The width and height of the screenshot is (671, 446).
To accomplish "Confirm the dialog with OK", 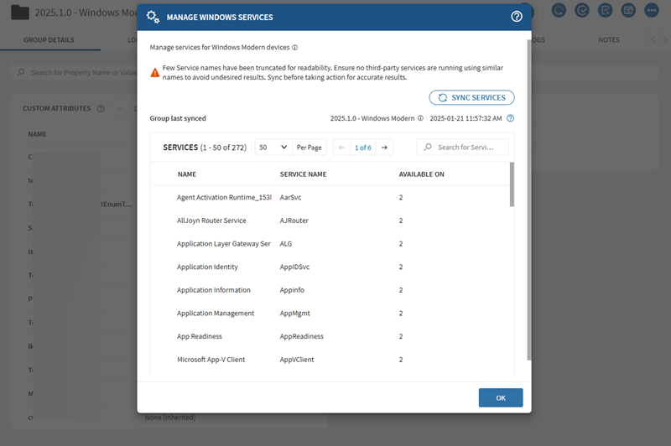I will 500,397.
